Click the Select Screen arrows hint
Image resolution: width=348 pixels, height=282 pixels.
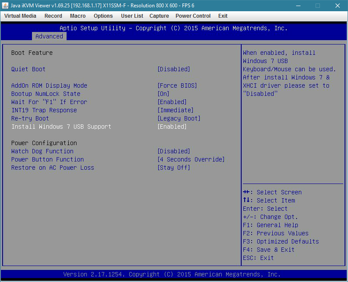pyautogui.click(x=272, y=192)
